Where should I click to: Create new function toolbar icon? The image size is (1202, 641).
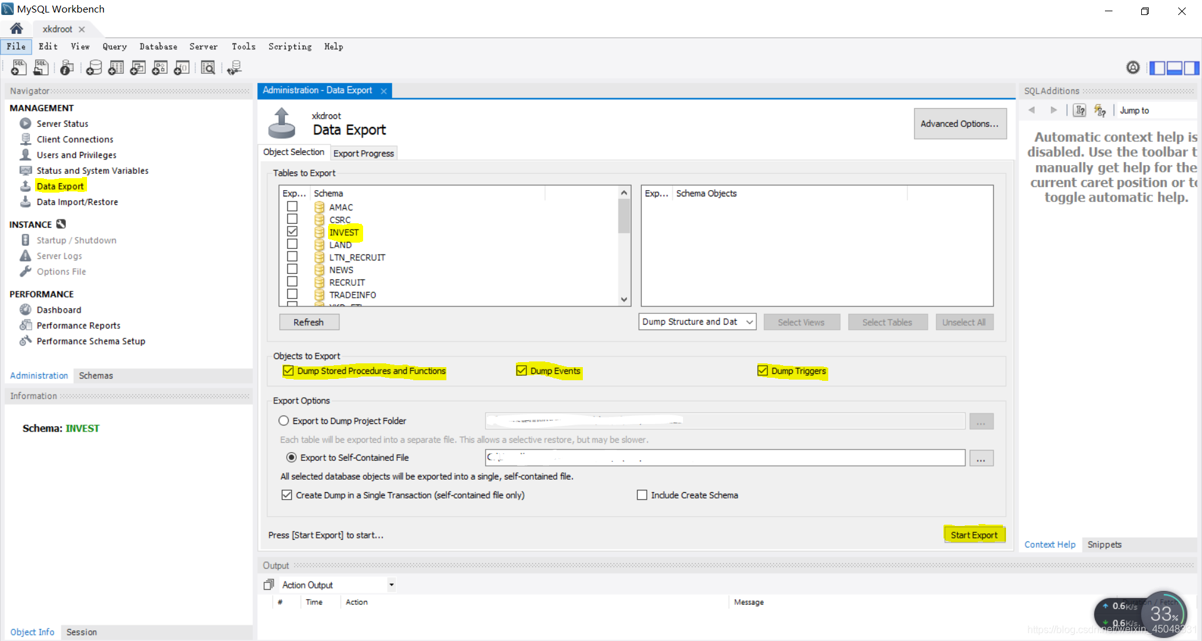[182, 68]
